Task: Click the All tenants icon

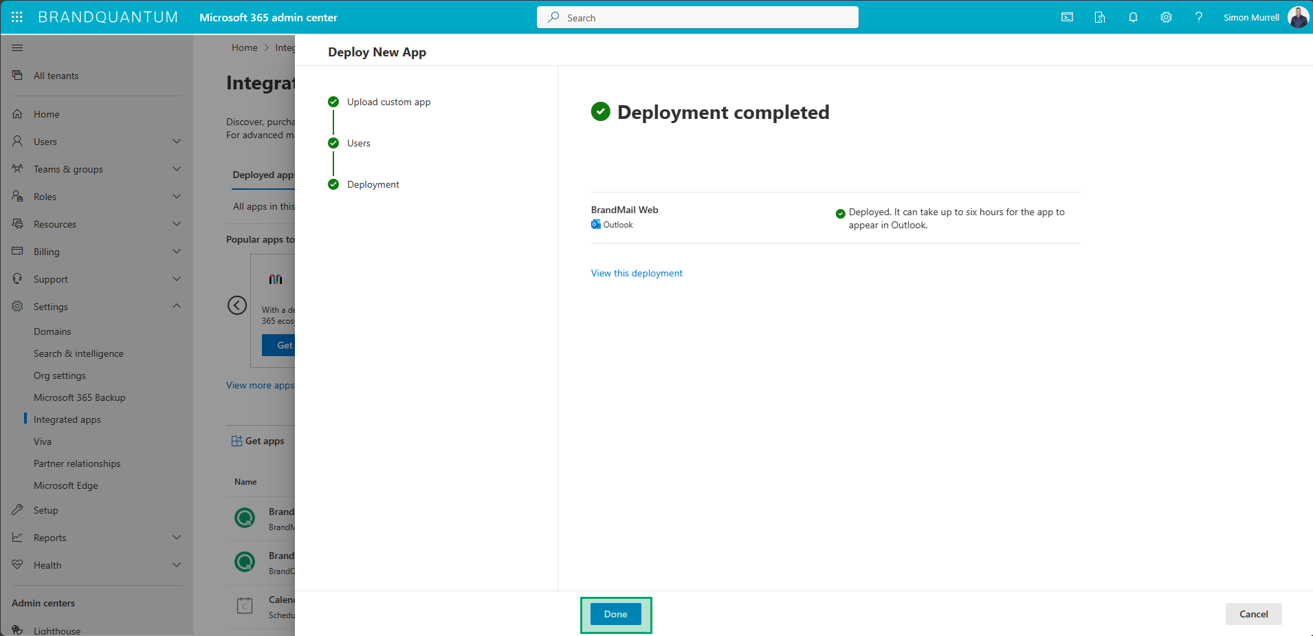Action: 17,75
